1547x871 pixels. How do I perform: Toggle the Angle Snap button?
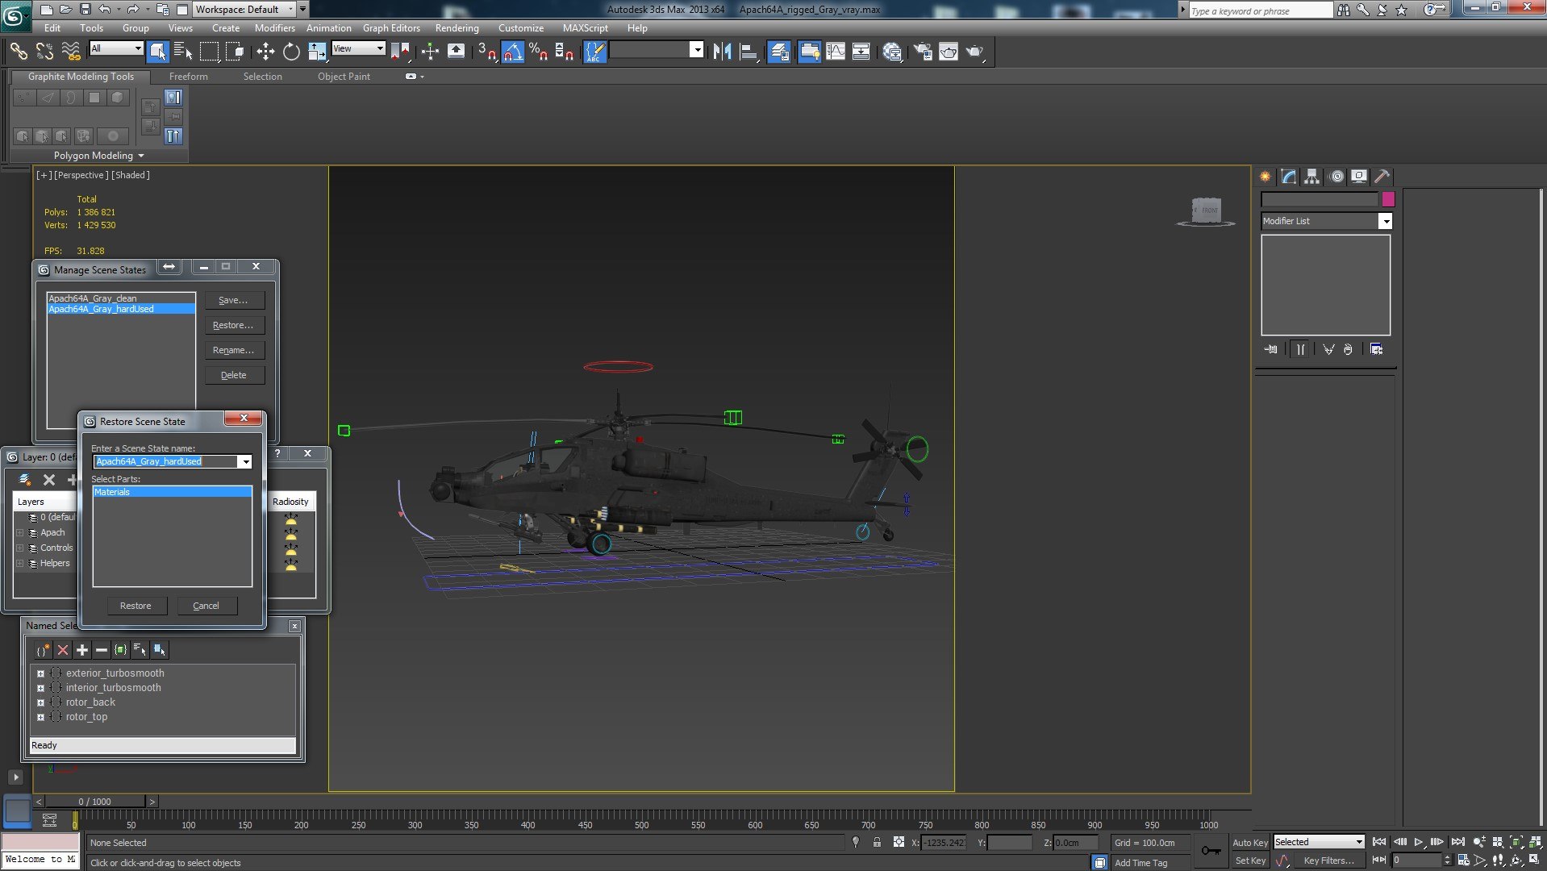513,52
